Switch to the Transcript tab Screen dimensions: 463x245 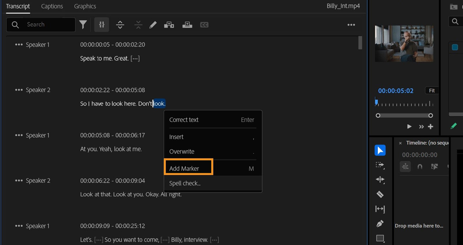coord(18,6)
